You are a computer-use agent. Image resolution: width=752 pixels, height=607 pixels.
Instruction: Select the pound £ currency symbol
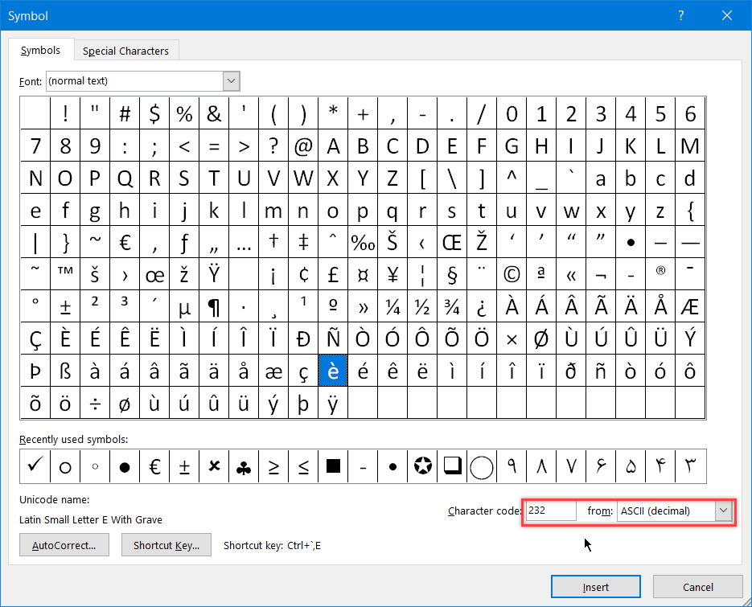coord(333,274)
